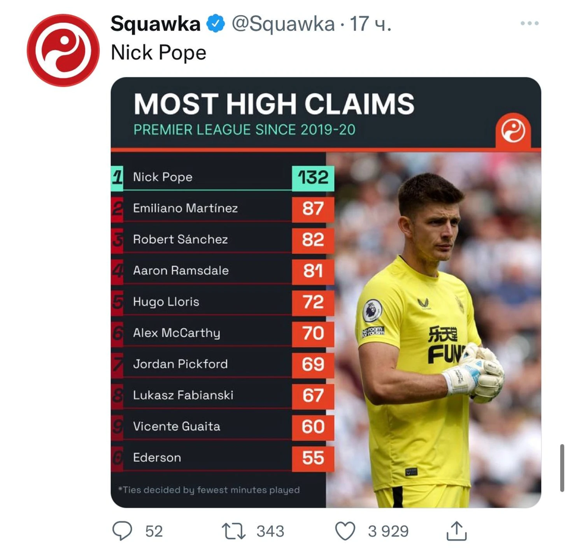The image size is (568, 559).
Task: Click Nick Pope's 132 stat box
Action: pos(313,178)
